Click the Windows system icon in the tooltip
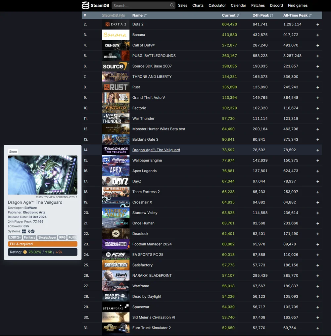The height and width of the screenshot is (336, 331). tap(24, 231)
